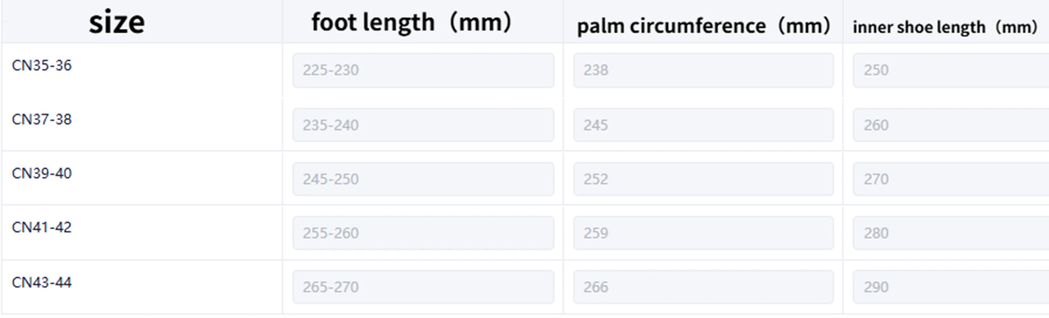Screen dimensions: 1049x318
Task: Select the palm circumference field with 238
Action: [703, 70]
